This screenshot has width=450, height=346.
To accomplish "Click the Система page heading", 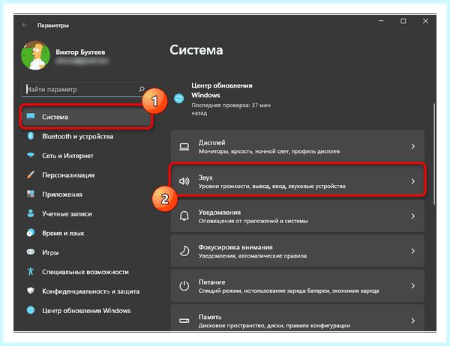I will [196, 50].
